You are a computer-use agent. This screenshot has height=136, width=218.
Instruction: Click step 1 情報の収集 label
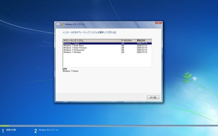[11, 130]
